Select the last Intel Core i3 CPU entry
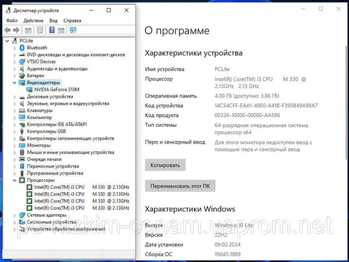The height and width of the screenshot is (262, 349). pyautogui.click(x=81, y=208)
